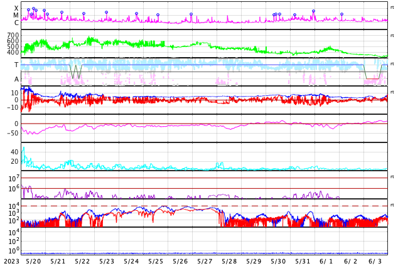Click the 6/ 1 date label
Image resolution: width=398 pixels, height=266 pixels.
click(x=326, y=262)
